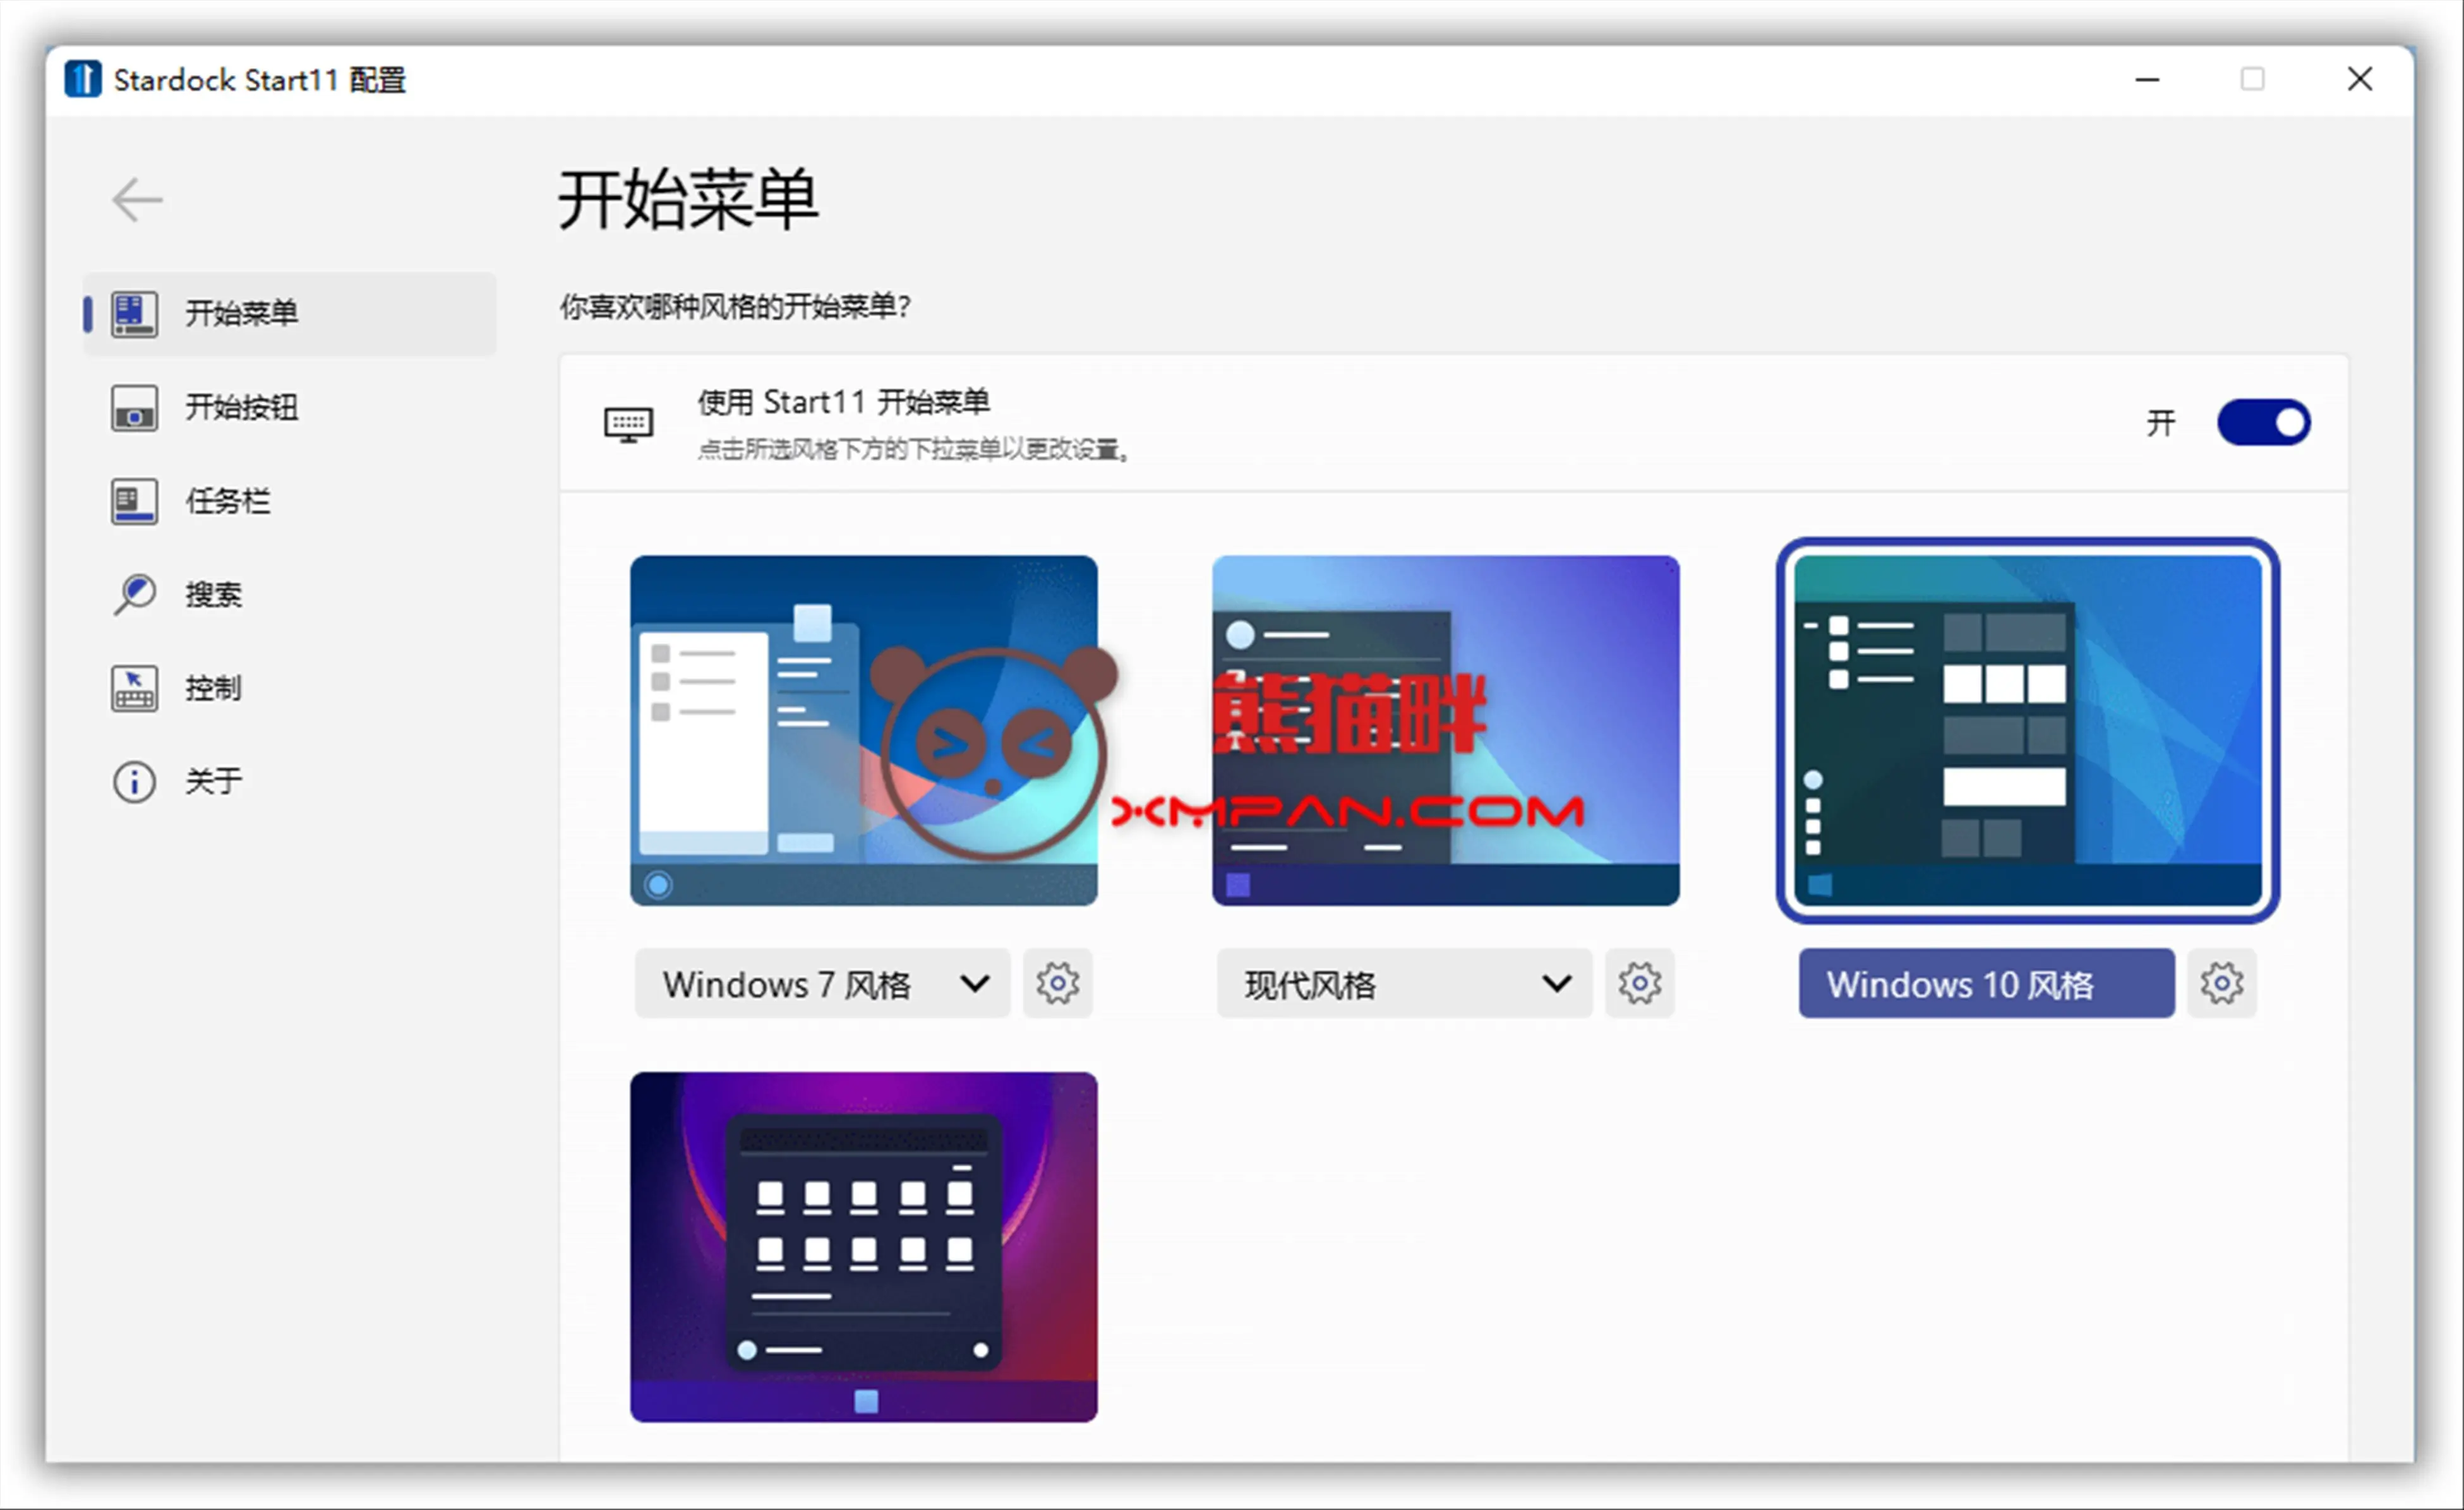This screenshot has width=2464, height=1510.
Task: Open settings gear for 现代风格
Action: tap(1640, 983)
